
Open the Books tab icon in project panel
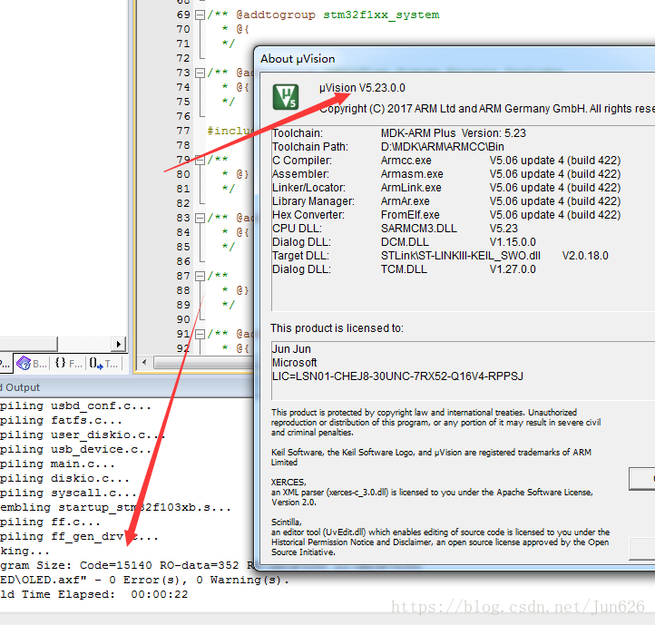click(x=32, y=364)
